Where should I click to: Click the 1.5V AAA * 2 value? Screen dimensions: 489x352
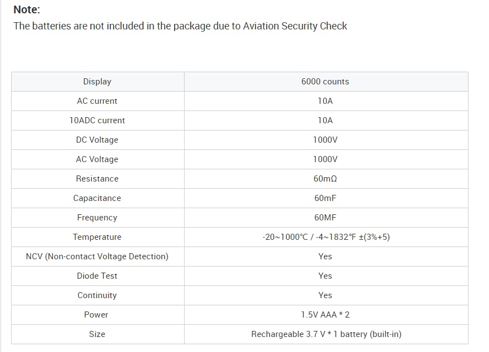coord(325,314)
